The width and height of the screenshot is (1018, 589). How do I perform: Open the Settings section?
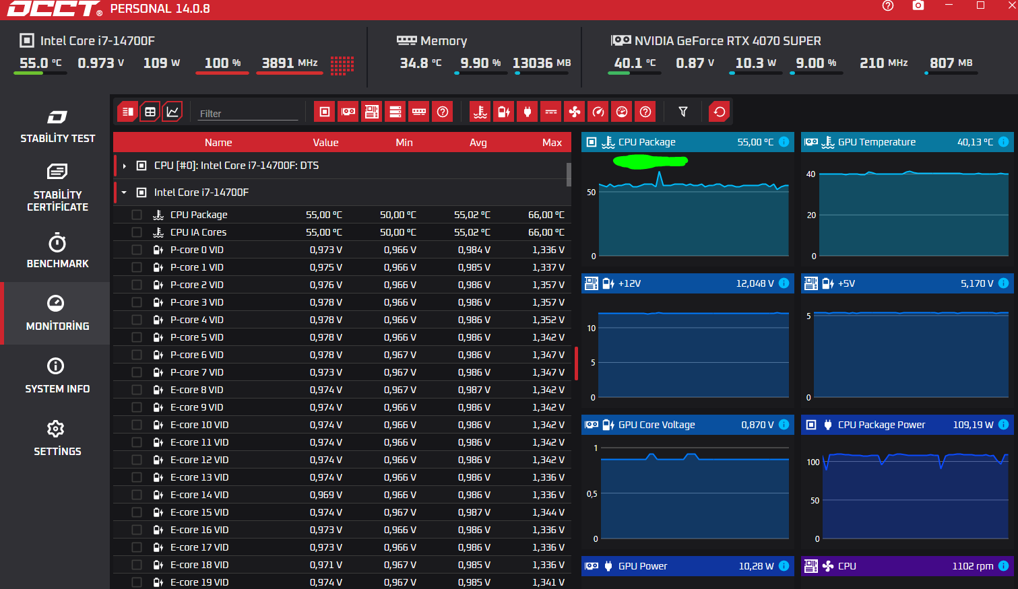tap(57, 439)
